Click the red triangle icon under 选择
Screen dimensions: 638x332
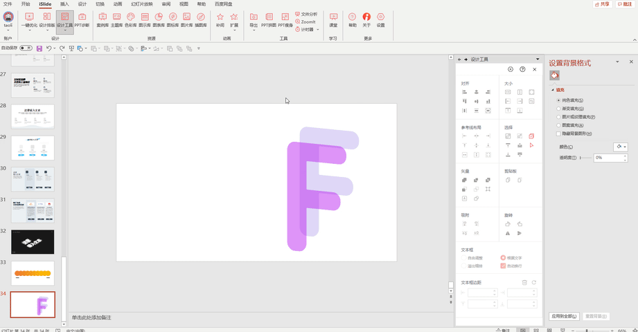531,145
